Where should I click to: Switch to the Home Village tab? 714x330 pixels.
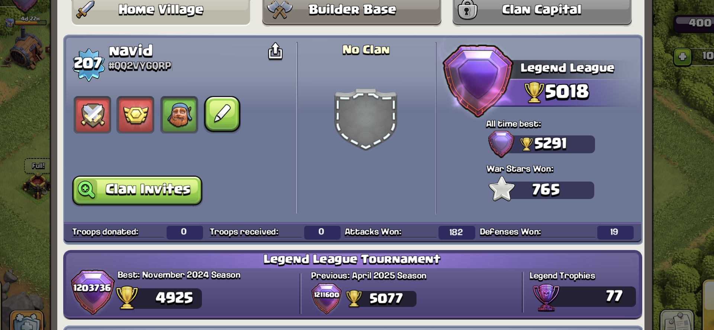point(161,11)
